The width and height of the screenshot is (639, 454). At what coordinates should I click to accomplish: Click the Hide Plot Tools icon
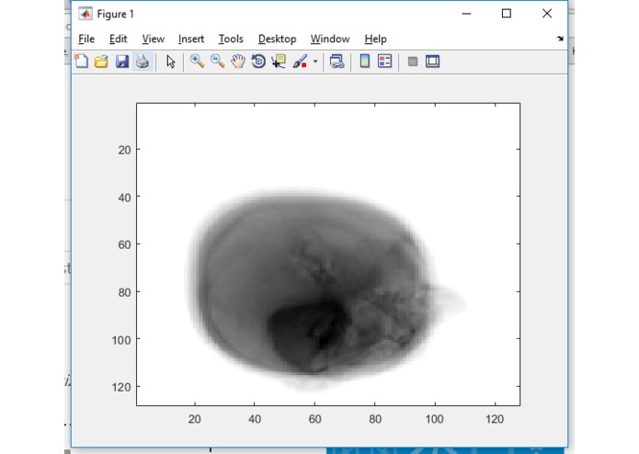413,62
